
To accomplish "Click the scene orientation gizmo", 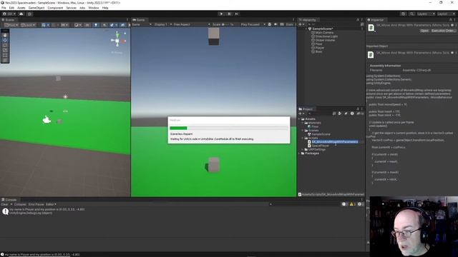I will 117,41.
